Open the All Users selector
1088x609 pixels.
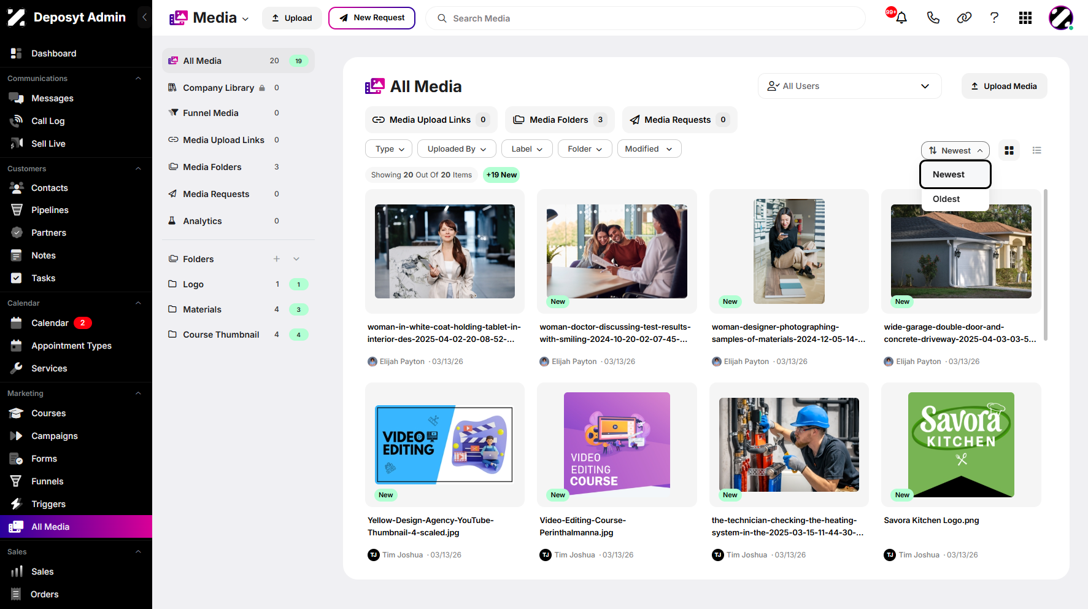click(x=849, y=86)
